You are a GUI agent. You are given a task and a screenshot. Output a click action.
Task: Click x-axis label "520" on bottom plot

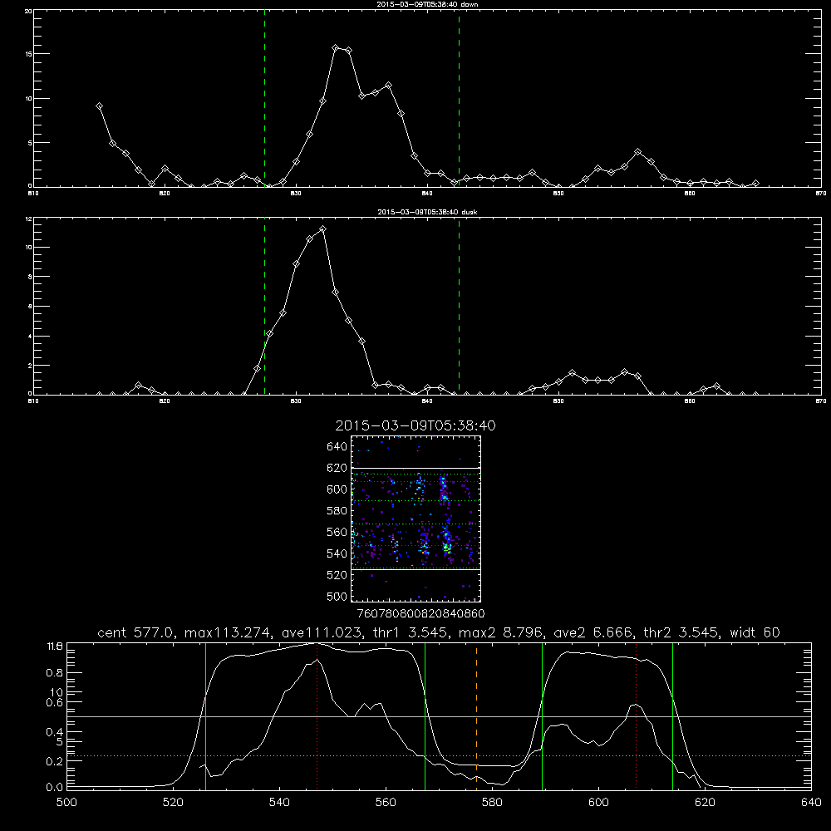coord(174,802)
